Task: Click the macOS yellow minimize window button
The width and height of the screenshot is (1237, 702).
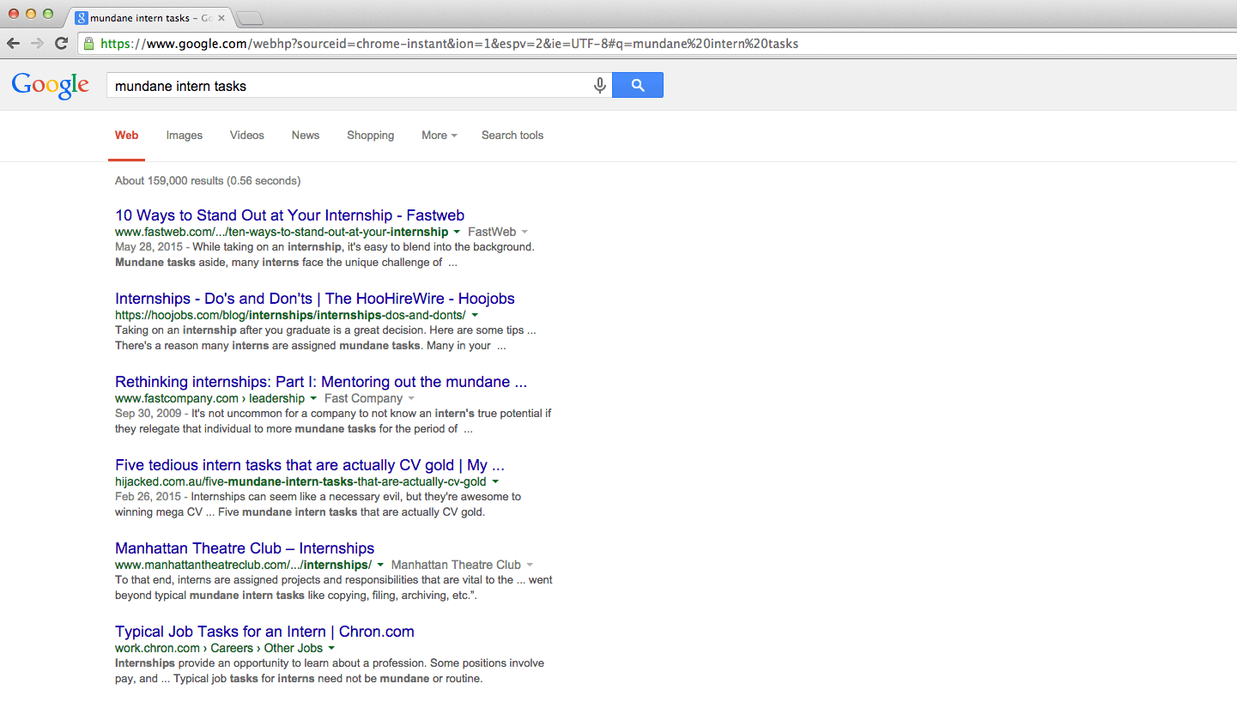Action: tap(31, 14)
